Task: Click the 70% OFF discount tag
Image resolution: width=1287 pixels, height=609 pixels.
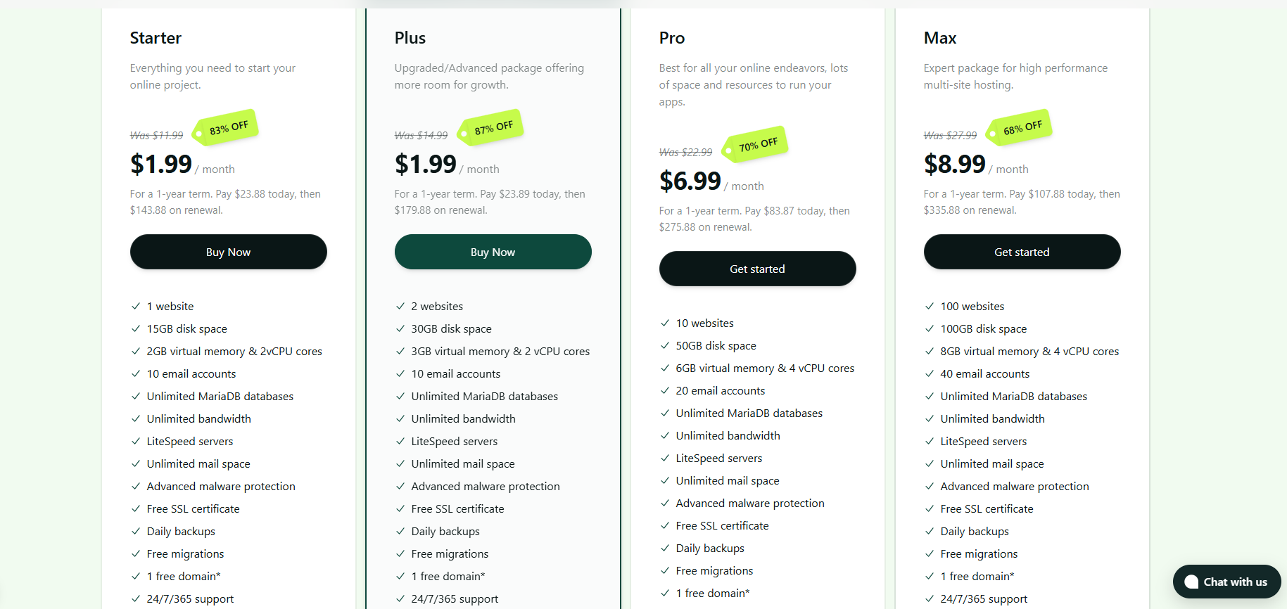Action: 757,144
